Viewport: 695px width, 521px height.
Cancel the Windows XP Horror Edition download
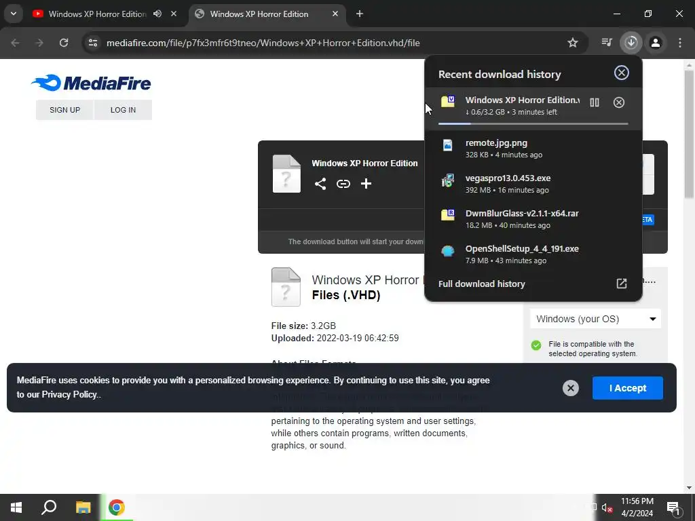(x=619, y=102)
